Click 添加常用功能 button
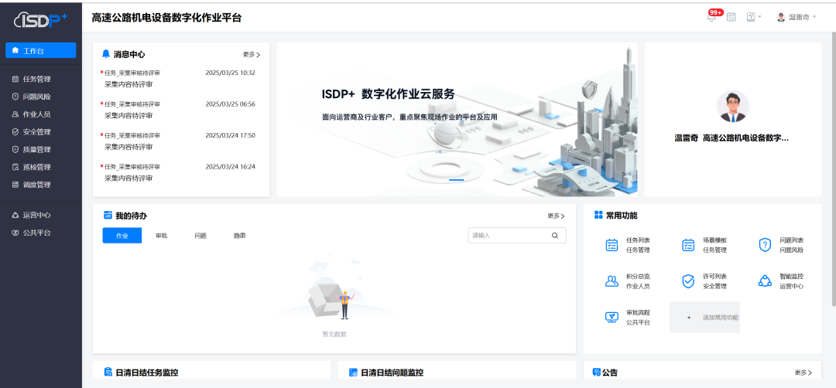 [704, 317]
